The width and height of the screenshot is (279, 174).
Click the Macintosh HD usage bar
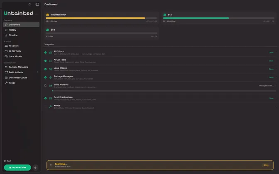pos(101,18)
